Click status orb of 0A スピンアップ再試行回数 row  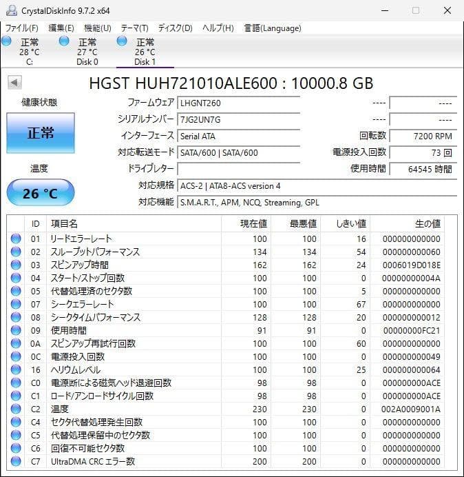pos(16,343)
